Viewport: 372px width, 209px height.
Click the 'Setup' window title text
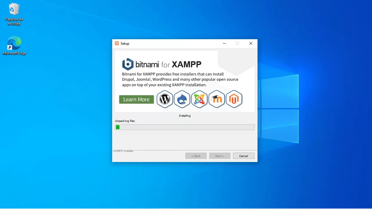coord(125,44)
